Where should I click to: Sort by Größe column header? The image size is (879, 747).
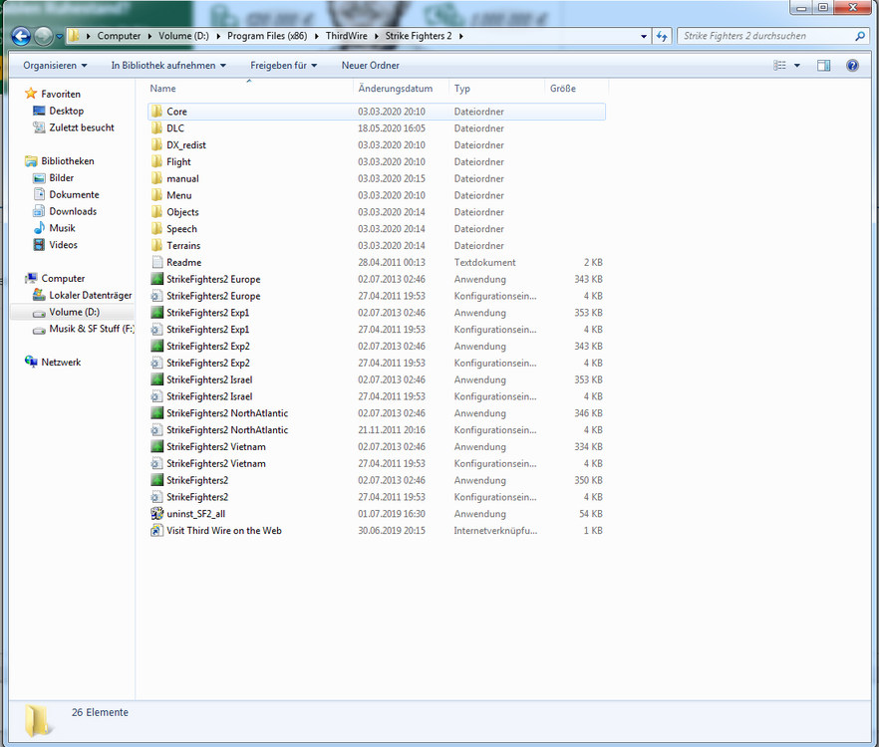click(x=576, y=89)
